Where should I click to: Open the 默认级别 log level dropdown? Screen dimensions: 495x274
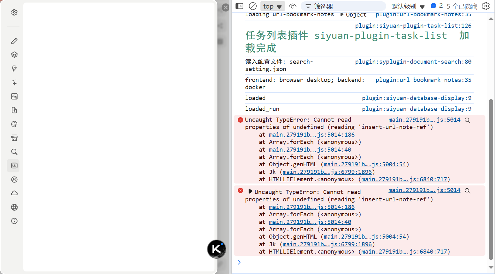(x=408, y=6)
